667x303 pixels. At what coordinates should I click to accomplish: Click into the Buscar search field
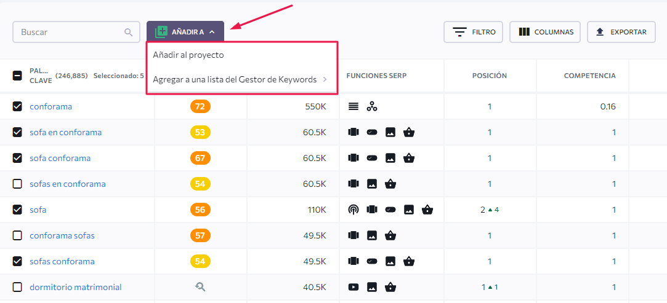click(76, 32)
